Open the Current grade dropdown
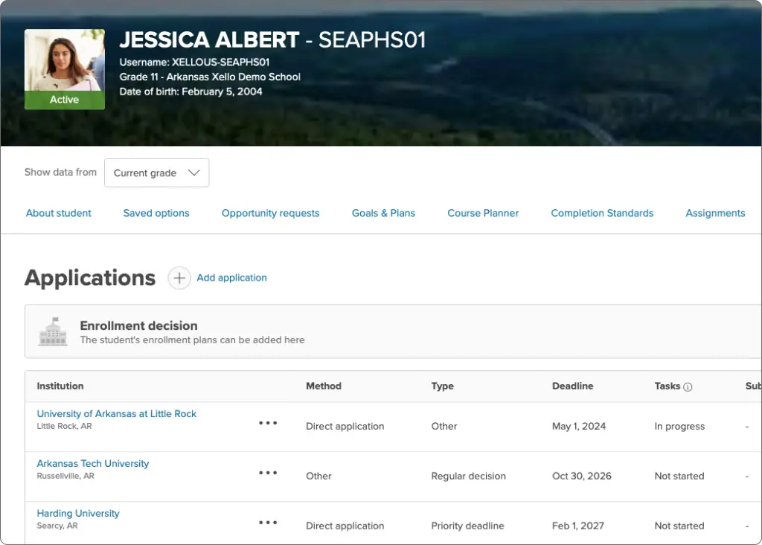The image size is (762, 545). (x=156, y=173)
